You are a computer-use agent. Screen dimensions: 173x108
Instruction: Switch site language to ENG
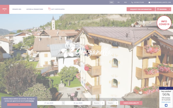[111, 2]
